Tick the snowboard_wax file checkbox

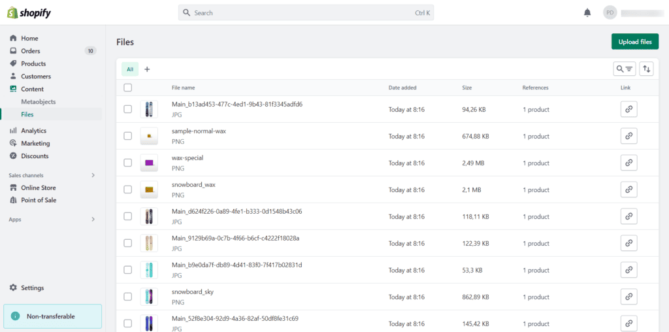[x=128, y=190]
